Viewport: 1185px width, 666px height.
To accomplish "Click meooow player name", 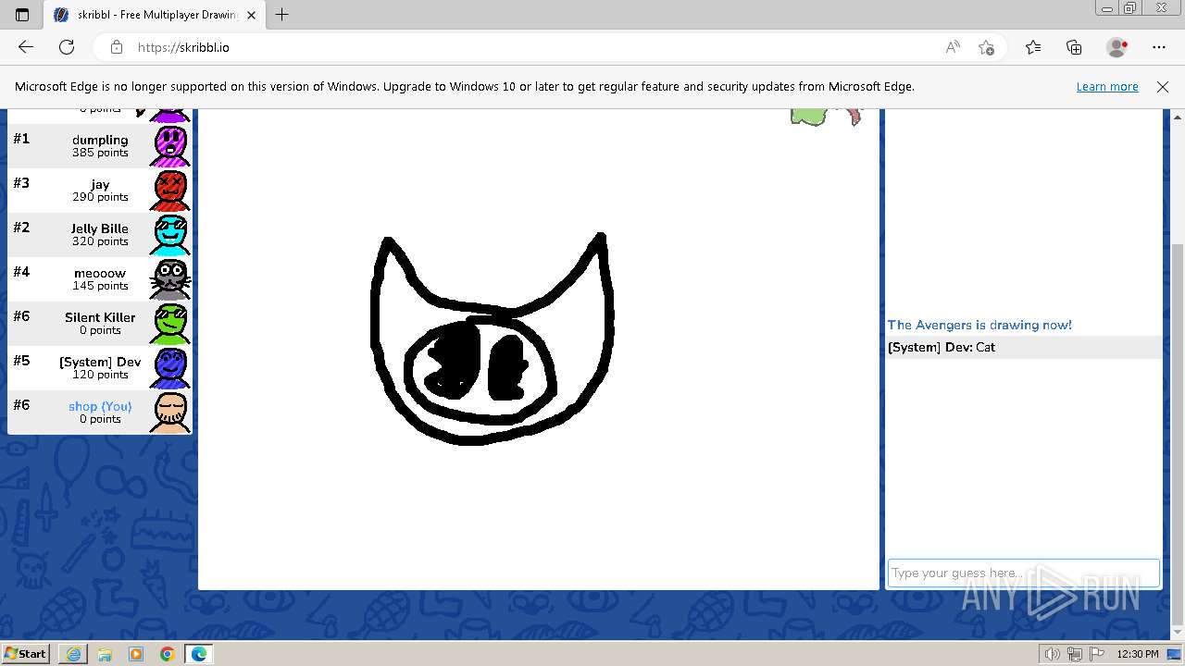I will click(x=100, y=273).
